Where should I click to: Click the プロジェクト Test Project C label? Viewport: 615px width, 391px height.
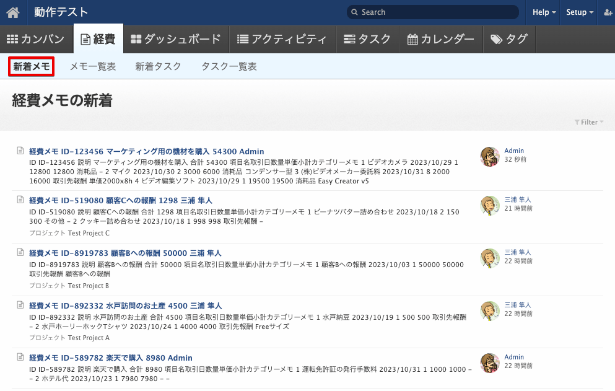click(69, 233)
